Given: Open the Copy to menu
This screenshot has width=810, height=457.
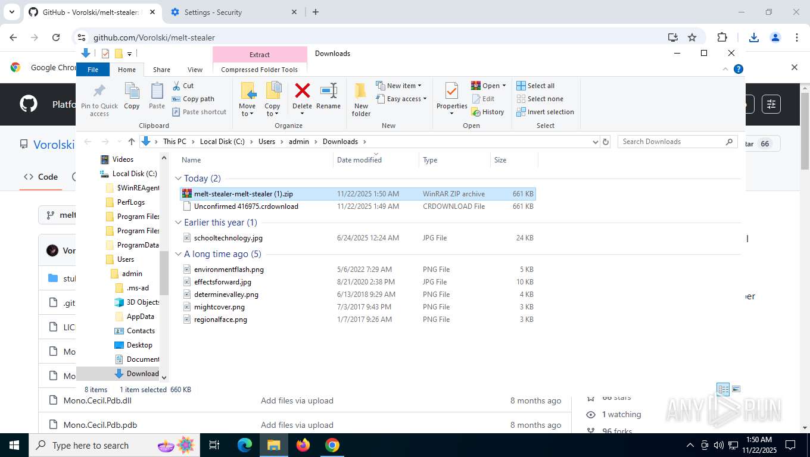Looking at the screenshot, I should [x=272, y=99].
